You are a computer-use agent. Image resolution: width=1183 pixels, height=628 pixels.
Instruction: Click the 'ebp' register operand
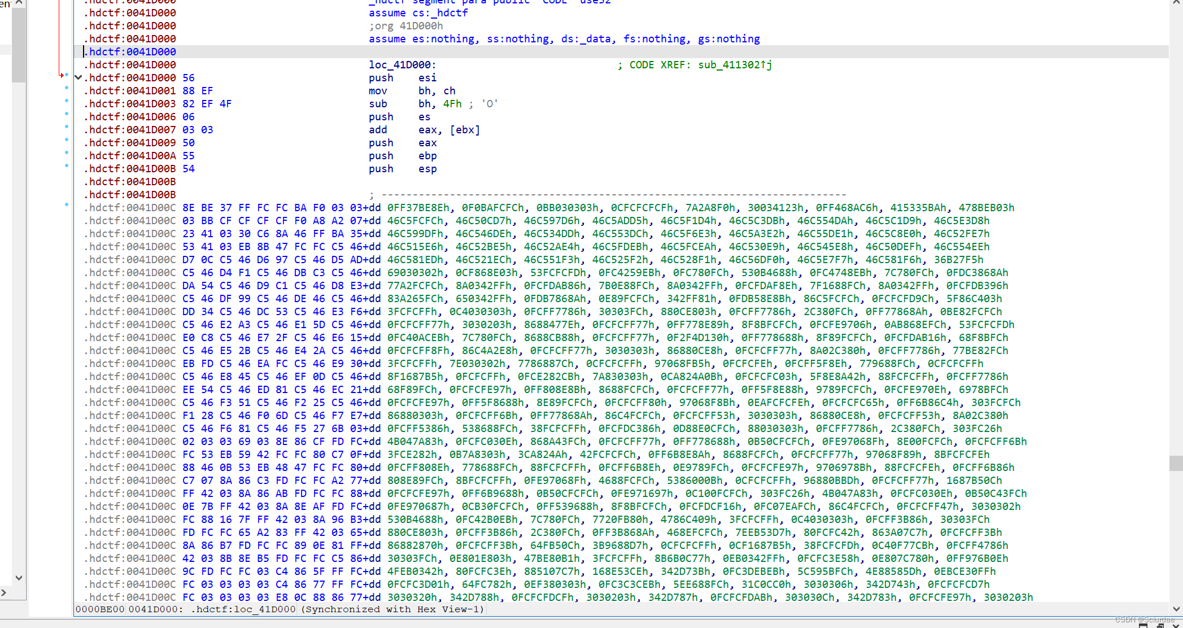pos(427,156)
